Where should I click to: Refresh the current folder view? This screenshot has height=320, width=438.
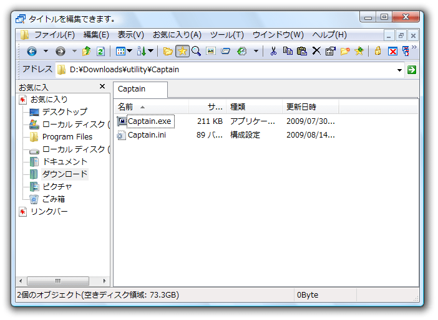[100, 51]
